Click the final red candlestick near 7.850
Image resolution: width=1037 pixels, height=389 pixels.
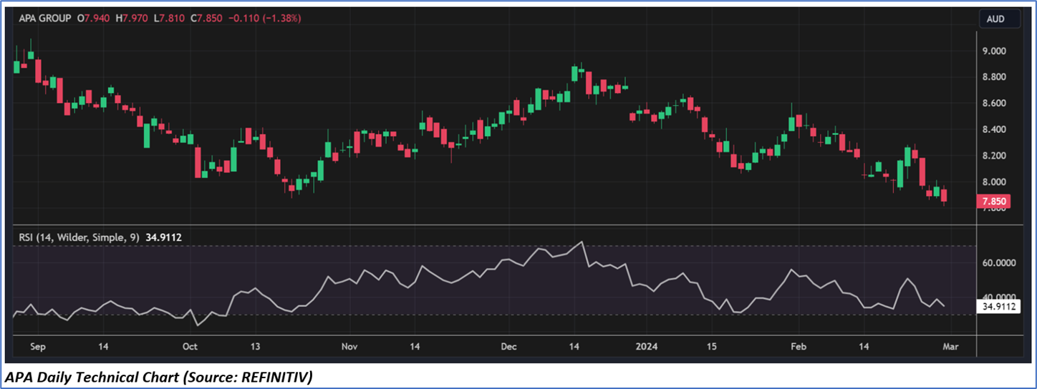(945, 195)
